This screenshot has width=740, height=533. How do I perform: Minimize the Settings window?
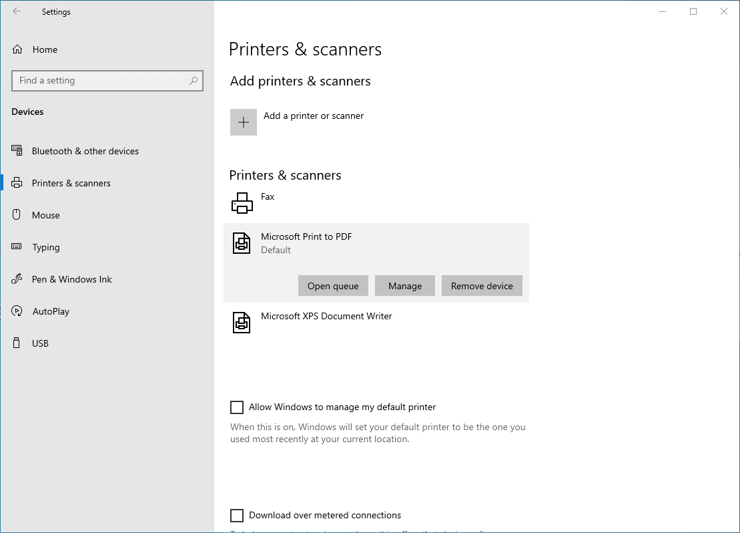[663, 11]
